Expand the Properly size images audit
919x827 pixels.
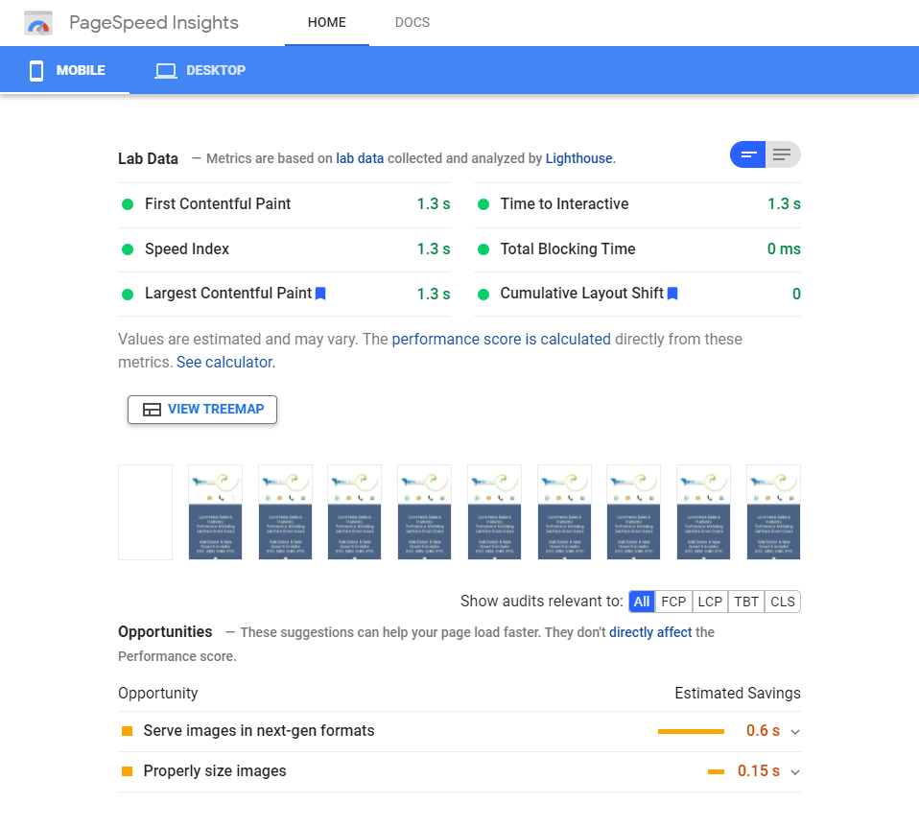(x=794, y=772)
